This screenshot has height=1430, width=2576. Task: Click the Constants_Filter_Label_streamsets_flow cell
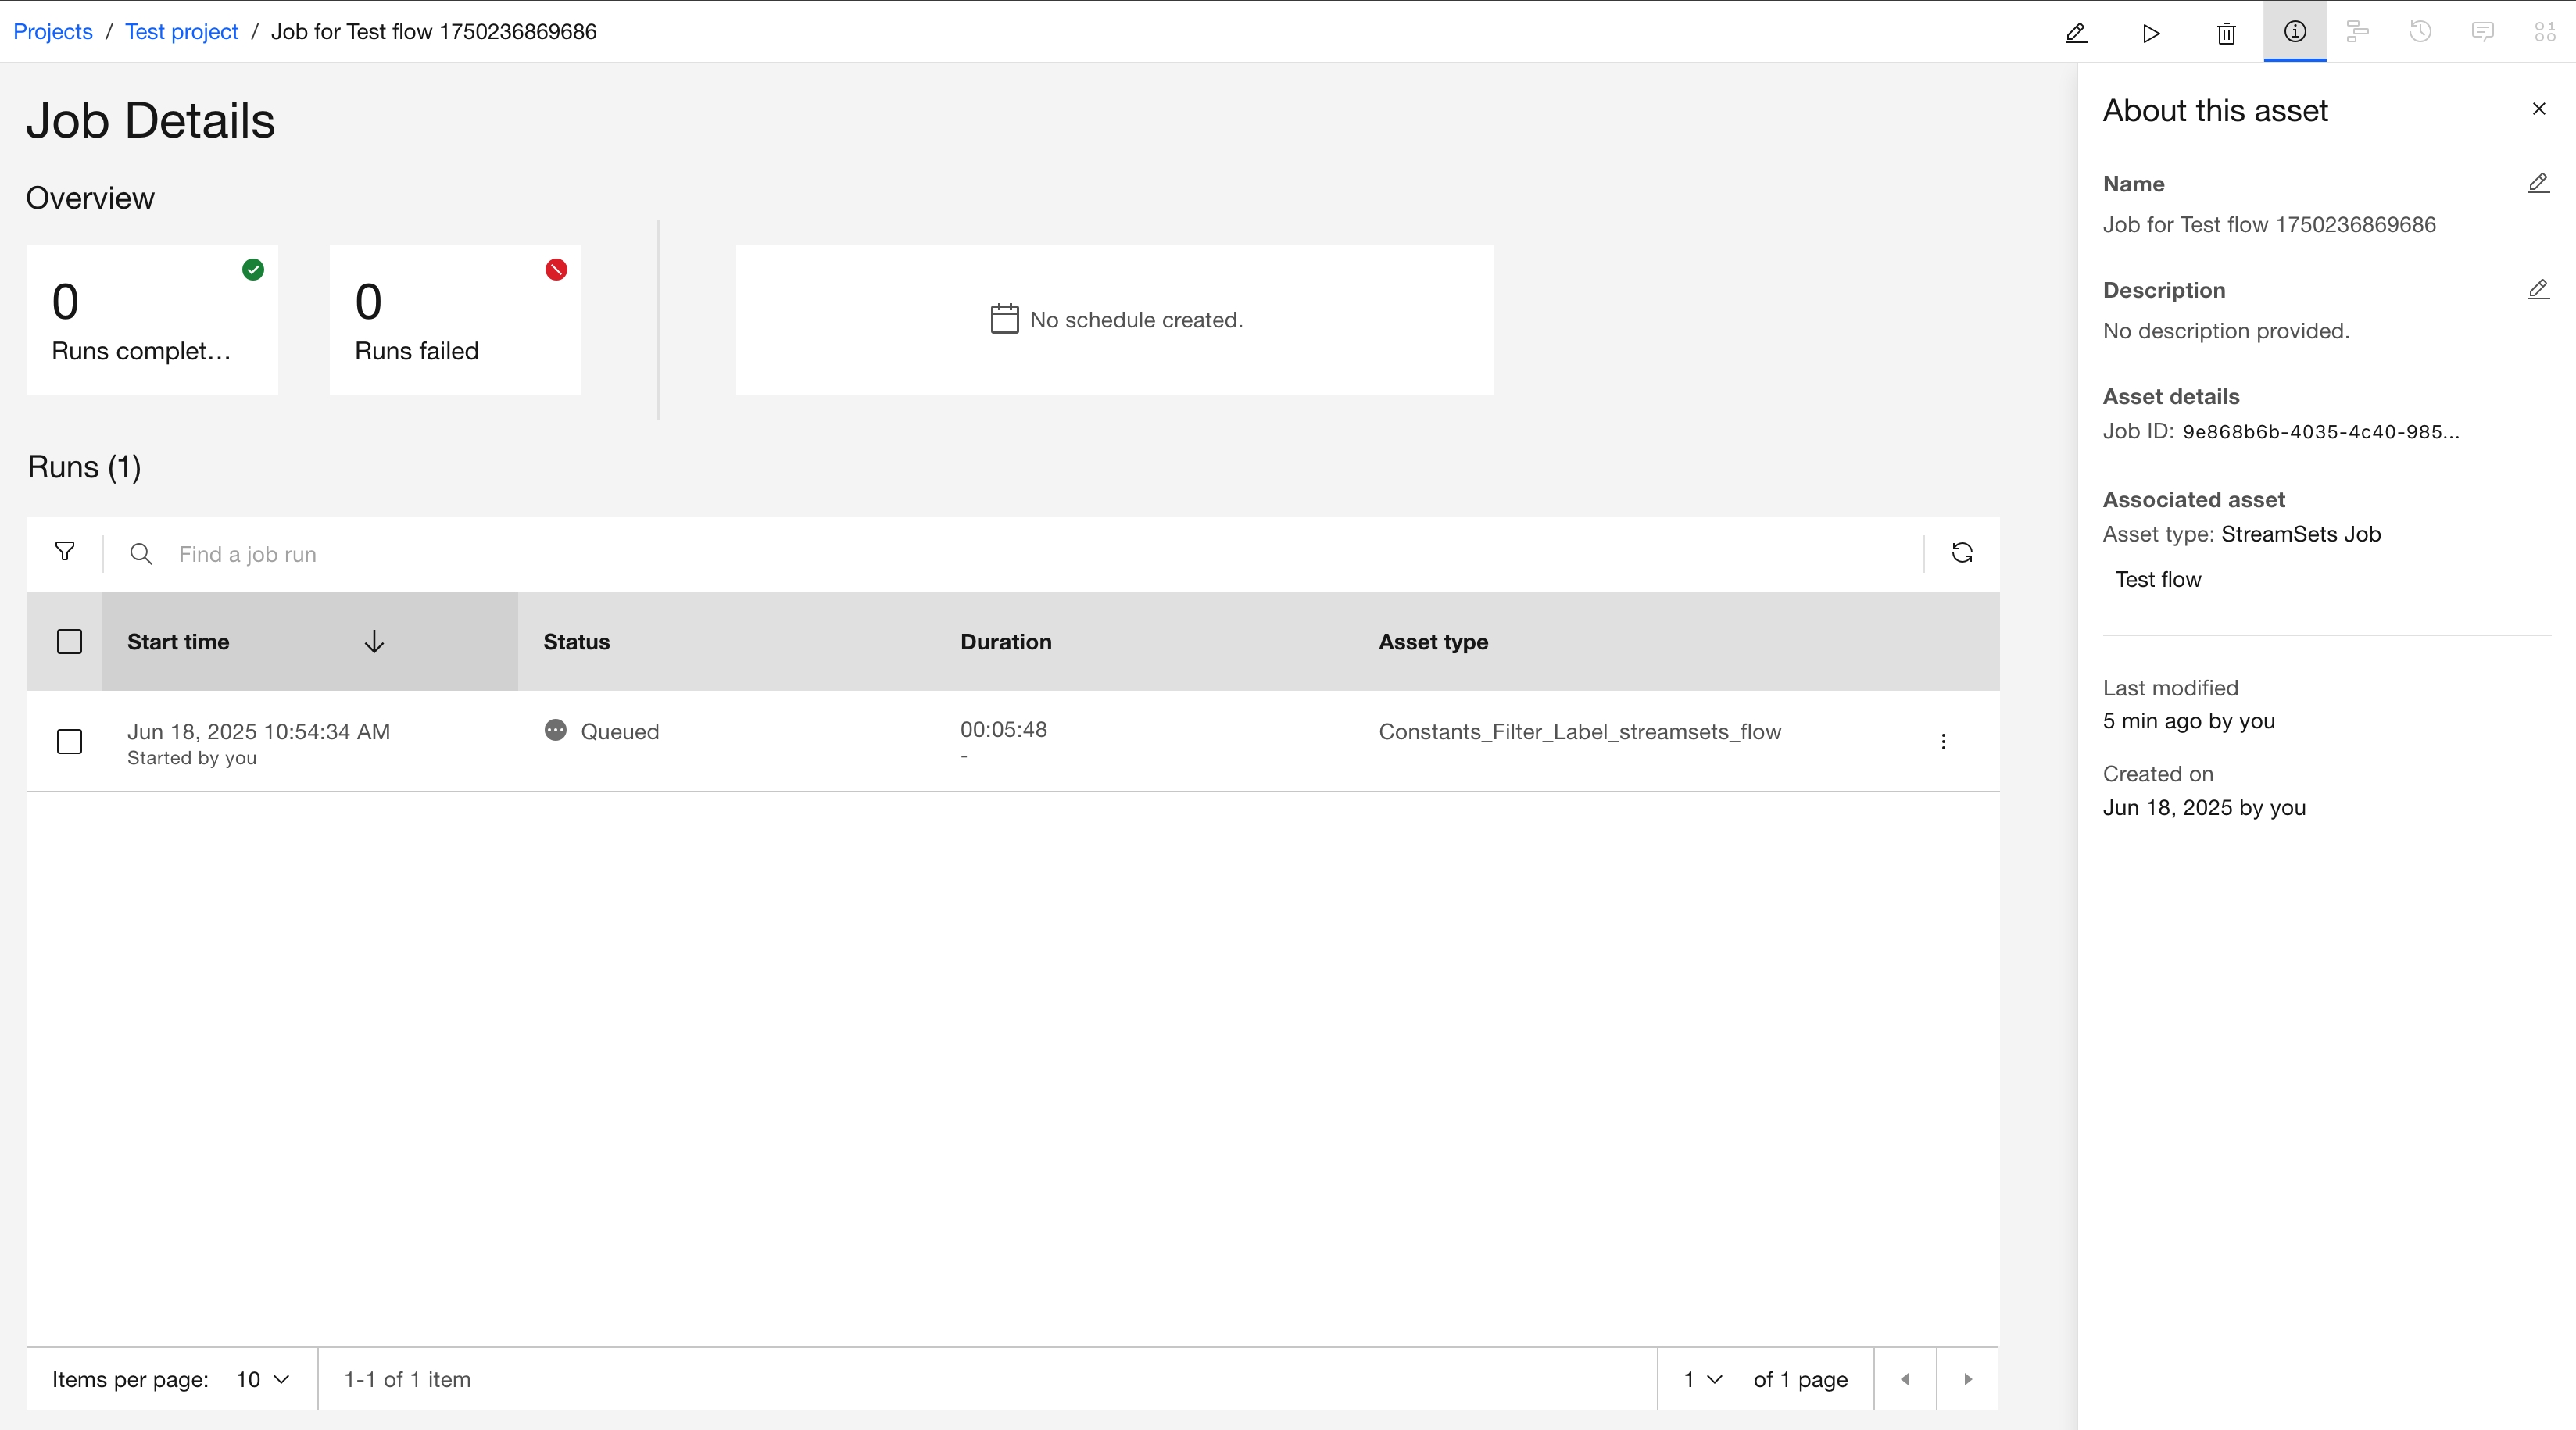coord(1580,731)
